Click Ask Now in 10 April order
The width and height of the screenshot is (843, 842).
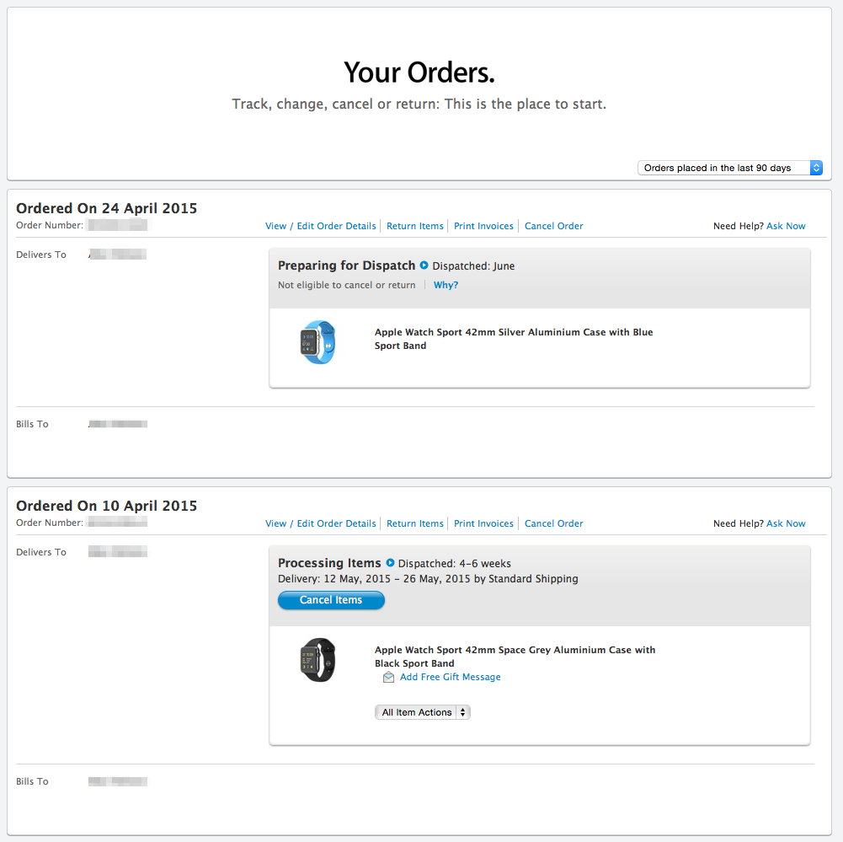pyautogui.click(x=786, y=523)
